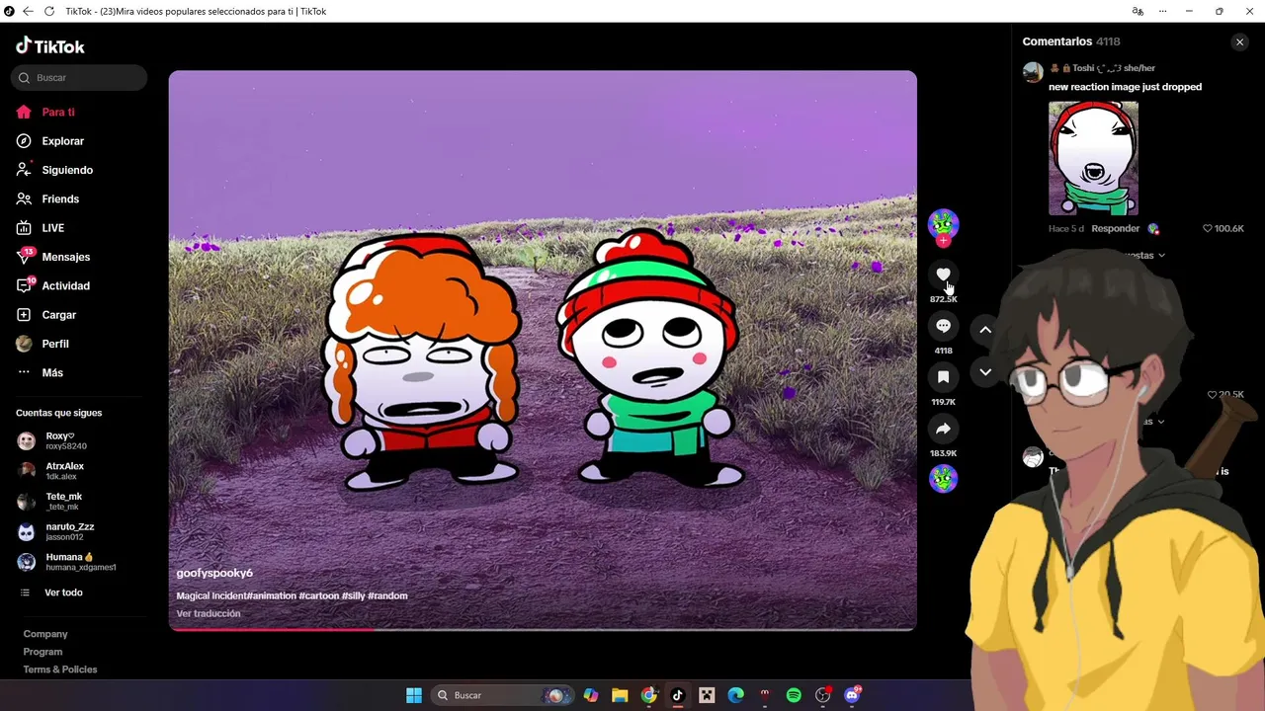Open Toshi's commenter avatar
Viewport: 1265px width, 711px height.
[1033, 72]
